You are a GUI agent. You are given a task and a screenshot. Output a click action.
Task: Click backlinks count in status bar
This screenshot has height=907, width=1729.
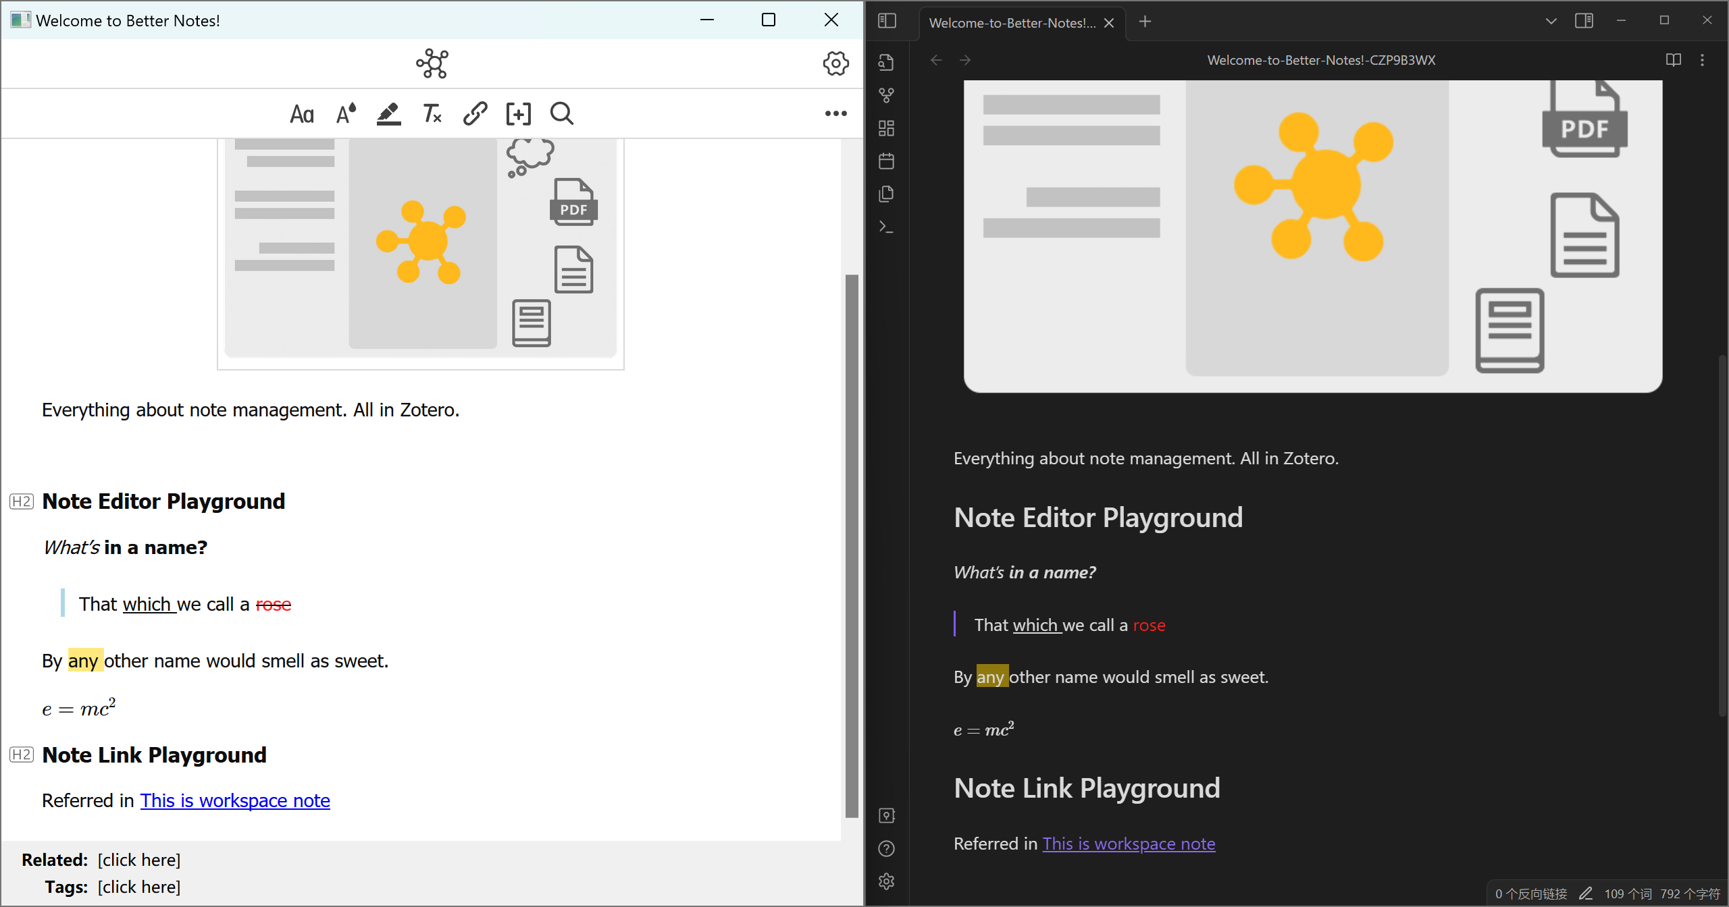pyautogui.click(x=1530, y=894)
